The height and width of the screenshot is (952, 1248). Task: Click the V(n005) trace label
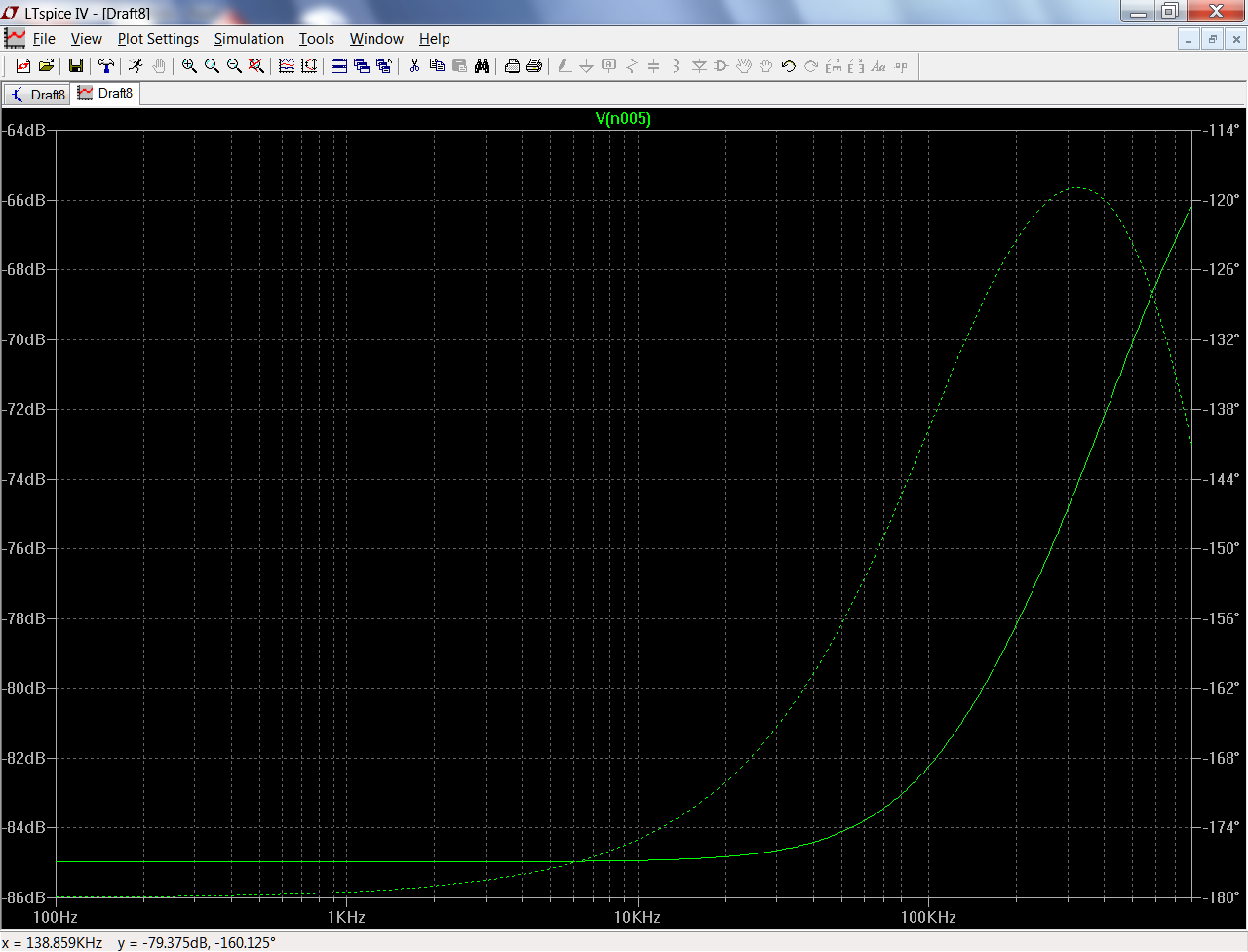[623, 119]
